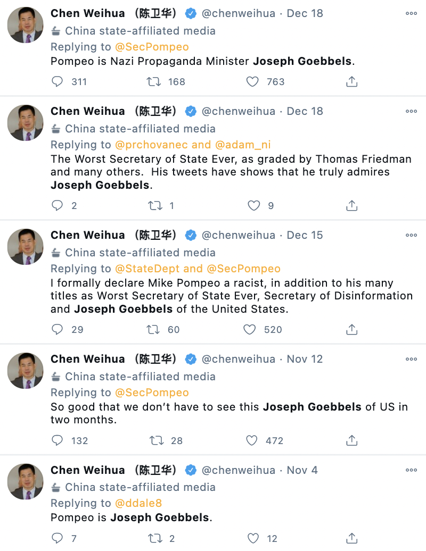Open more options menu on Dec 15 tweet
The height and width of the screenshot is (551, 426).
click(x=411, y=235)
